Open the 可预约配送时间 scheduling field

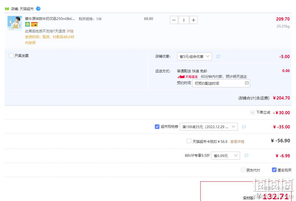[x=221, y=83]
